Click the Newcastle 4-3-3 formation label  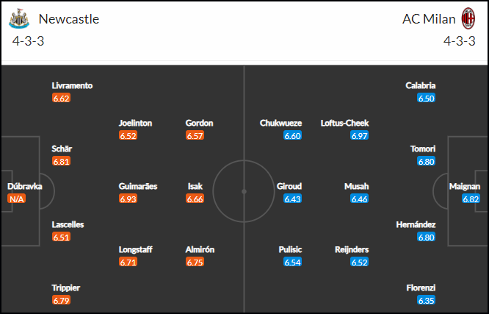[28, 41]
